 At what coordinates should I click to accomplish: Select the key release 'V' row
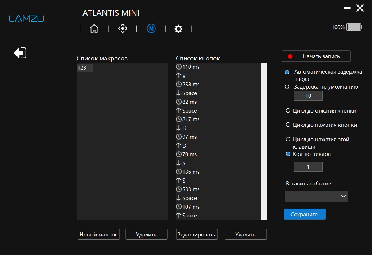point(218,76)
